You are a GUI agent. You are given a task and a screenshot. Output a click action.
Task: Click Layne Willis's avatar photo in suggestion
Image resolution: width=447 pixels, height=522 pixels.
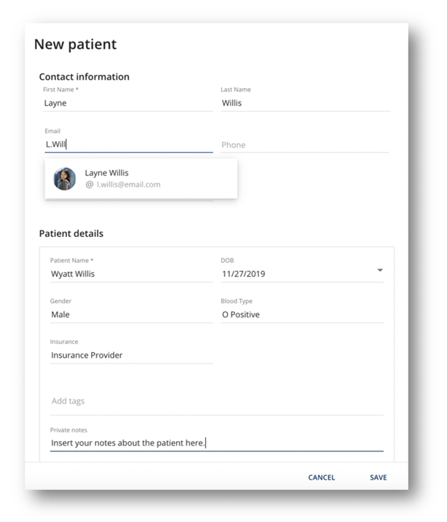coord(65,179)
